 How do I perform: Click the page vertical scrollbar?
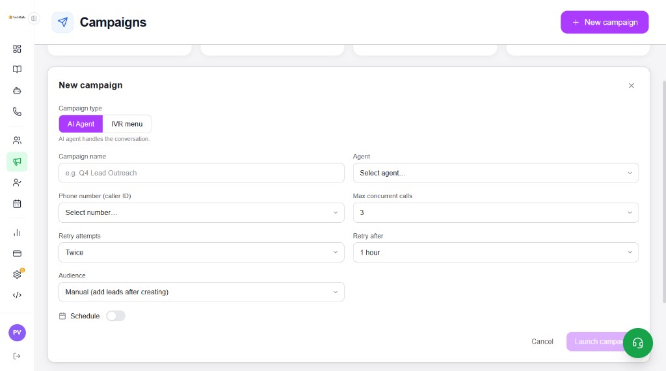(x=664, y=192)
